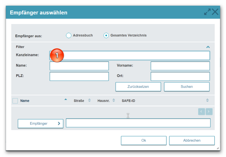Confirm with the Ok button
This screenshot has width=226, height=157.
coord(144,140)
